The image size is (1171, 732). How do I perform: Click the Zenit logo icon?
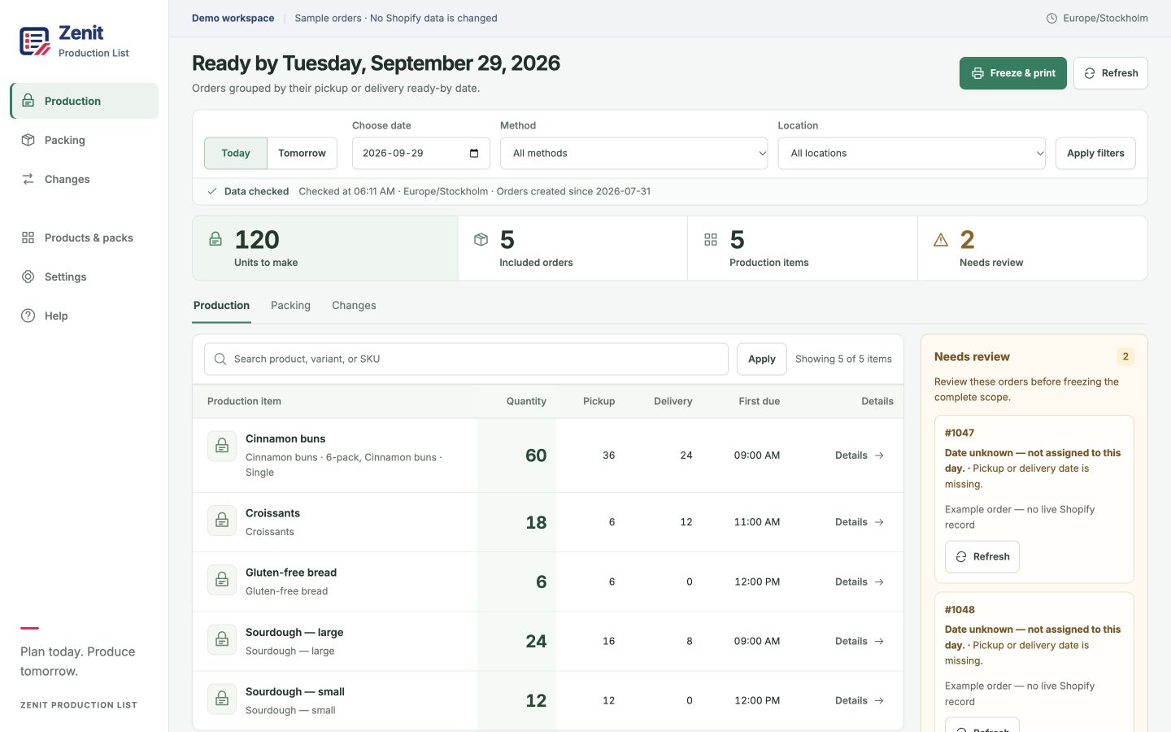click(x=35, y=41)
